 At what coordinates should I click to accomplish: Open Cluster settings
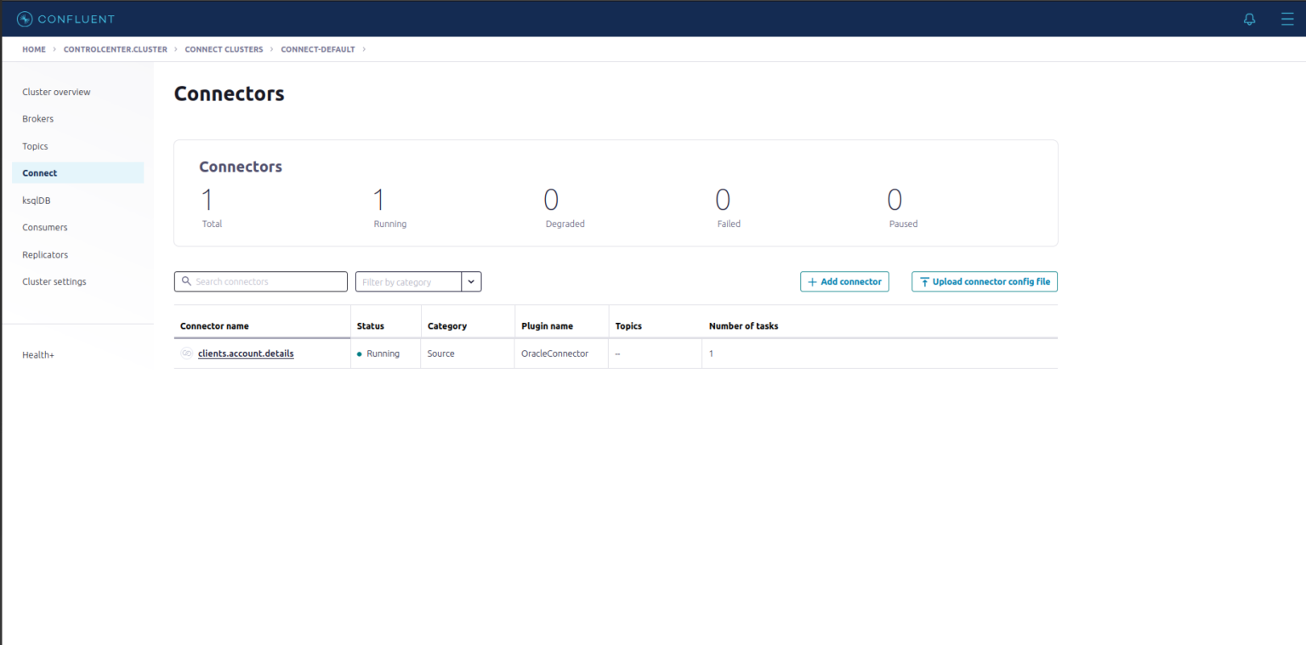click(x=54, y=281)
